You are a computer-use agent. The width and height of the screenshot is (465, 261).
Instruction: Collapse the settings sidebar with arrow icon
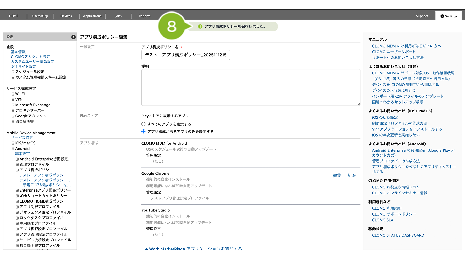[73, 37]
